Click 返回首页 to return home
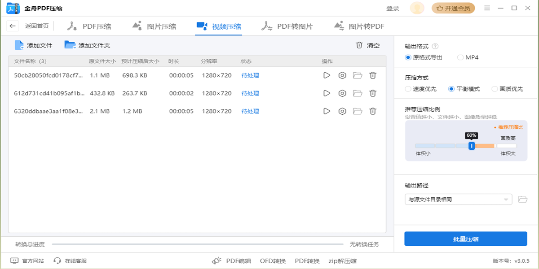This screenshot has height=269, width=539. pos(37,26)
